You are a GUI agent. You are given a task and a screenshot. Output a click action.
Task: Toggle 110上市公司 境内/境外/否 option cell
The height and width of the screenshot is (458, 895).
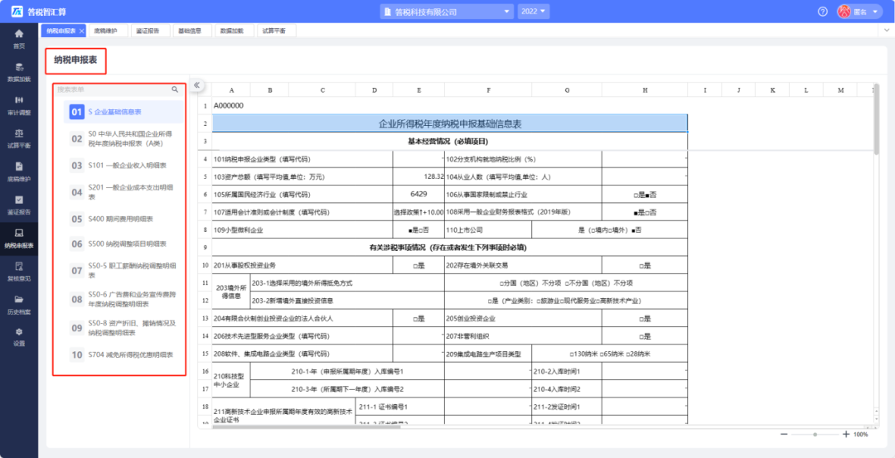tap(610, 230)
